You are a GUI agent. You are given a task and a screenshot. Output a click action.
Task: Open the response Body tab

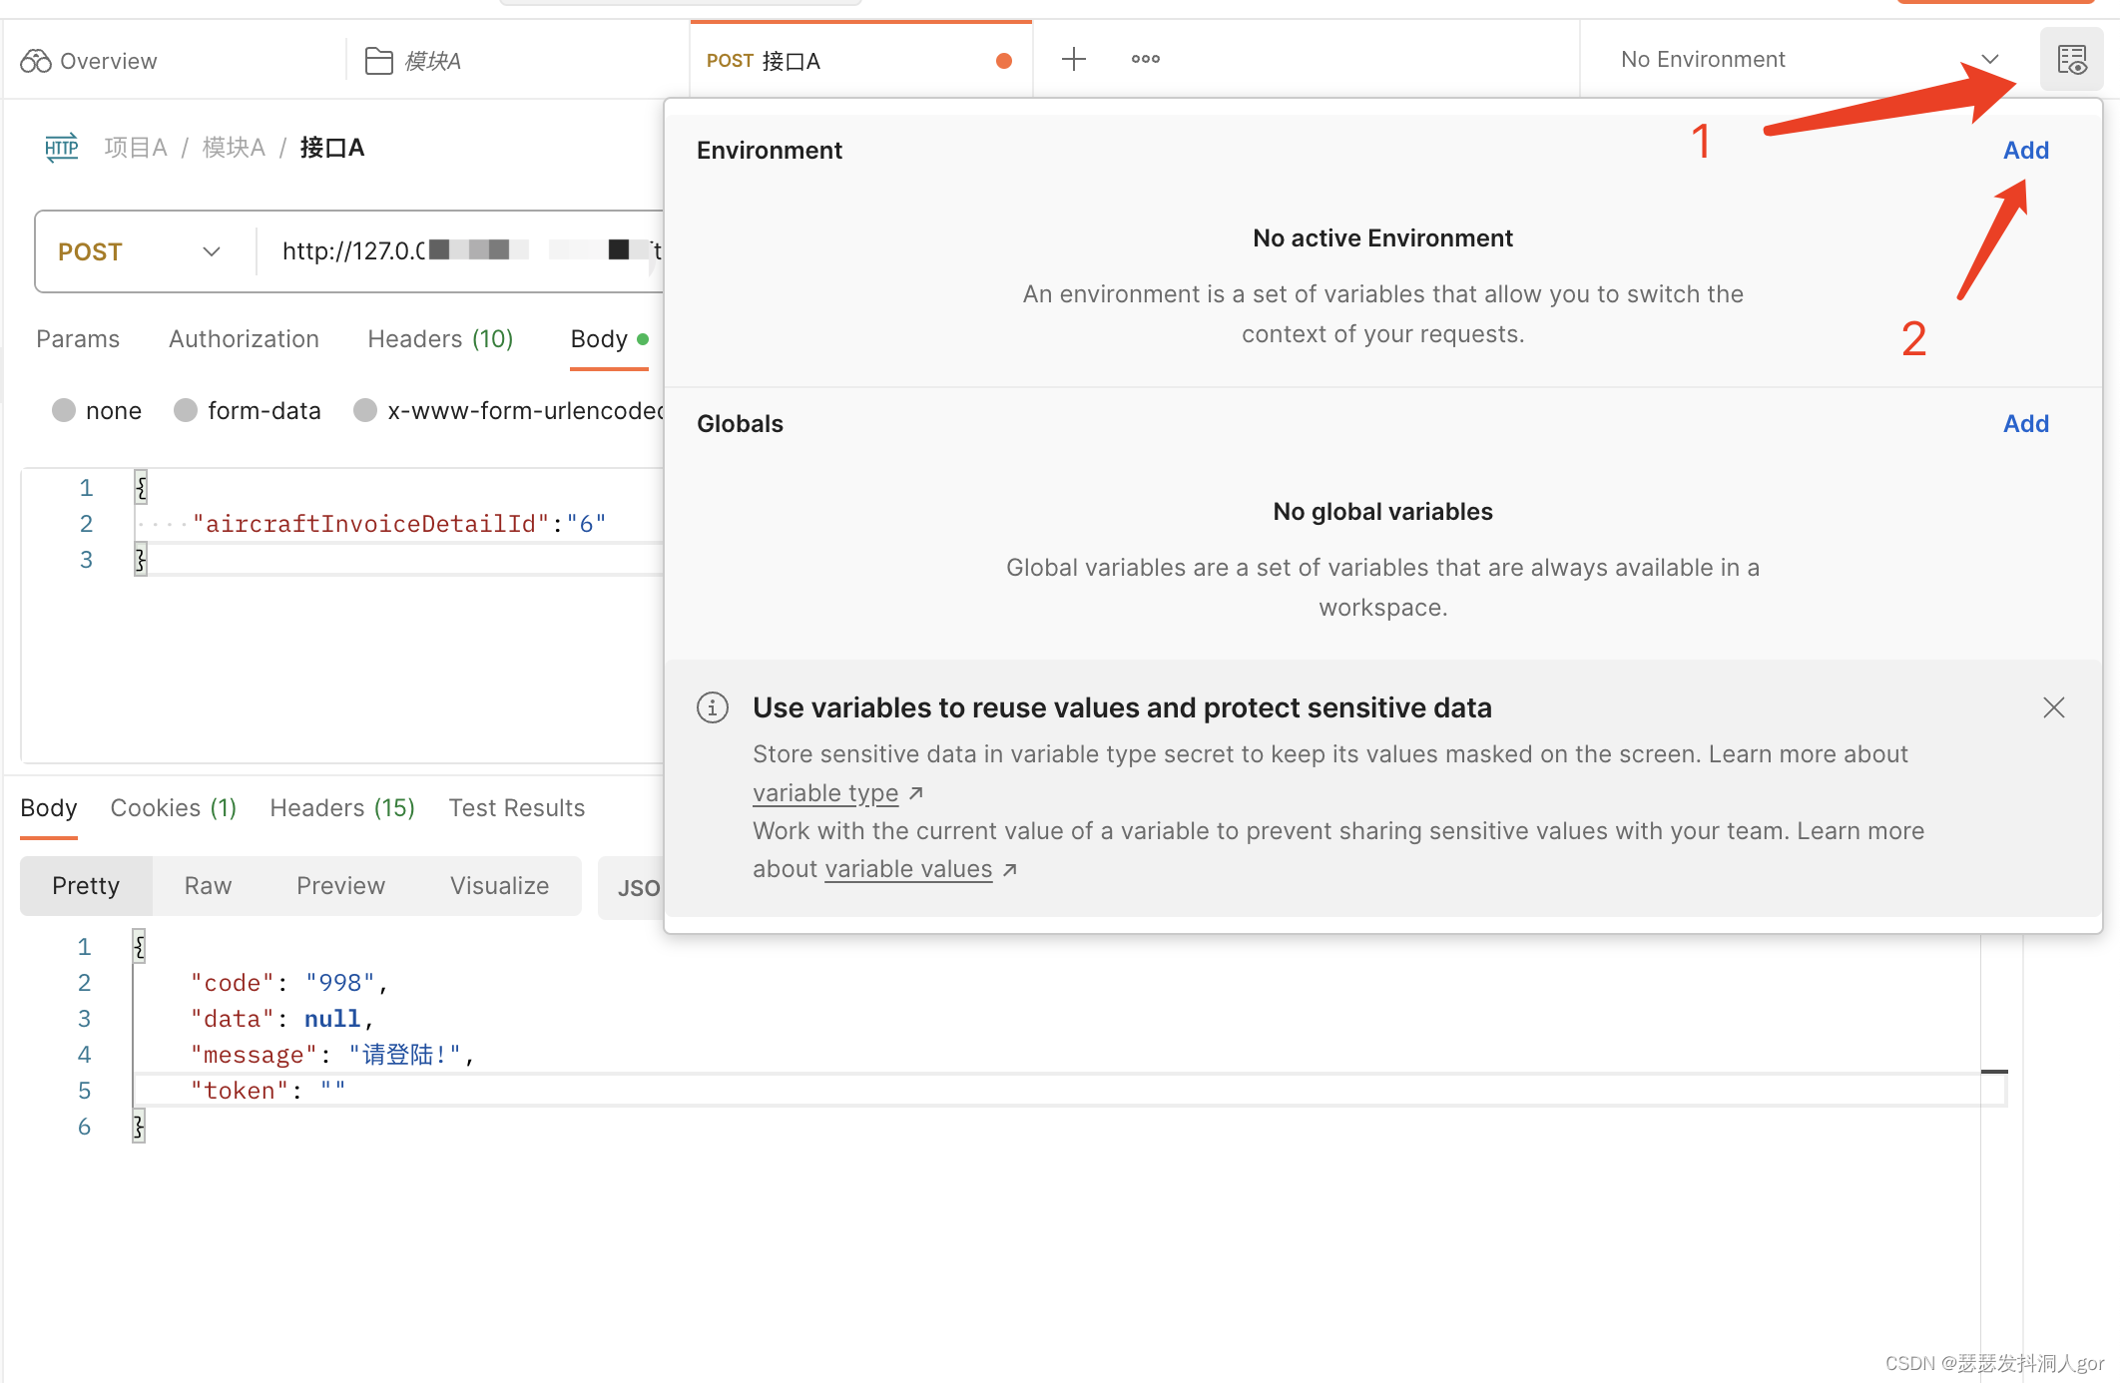click(x=49, y=808)
